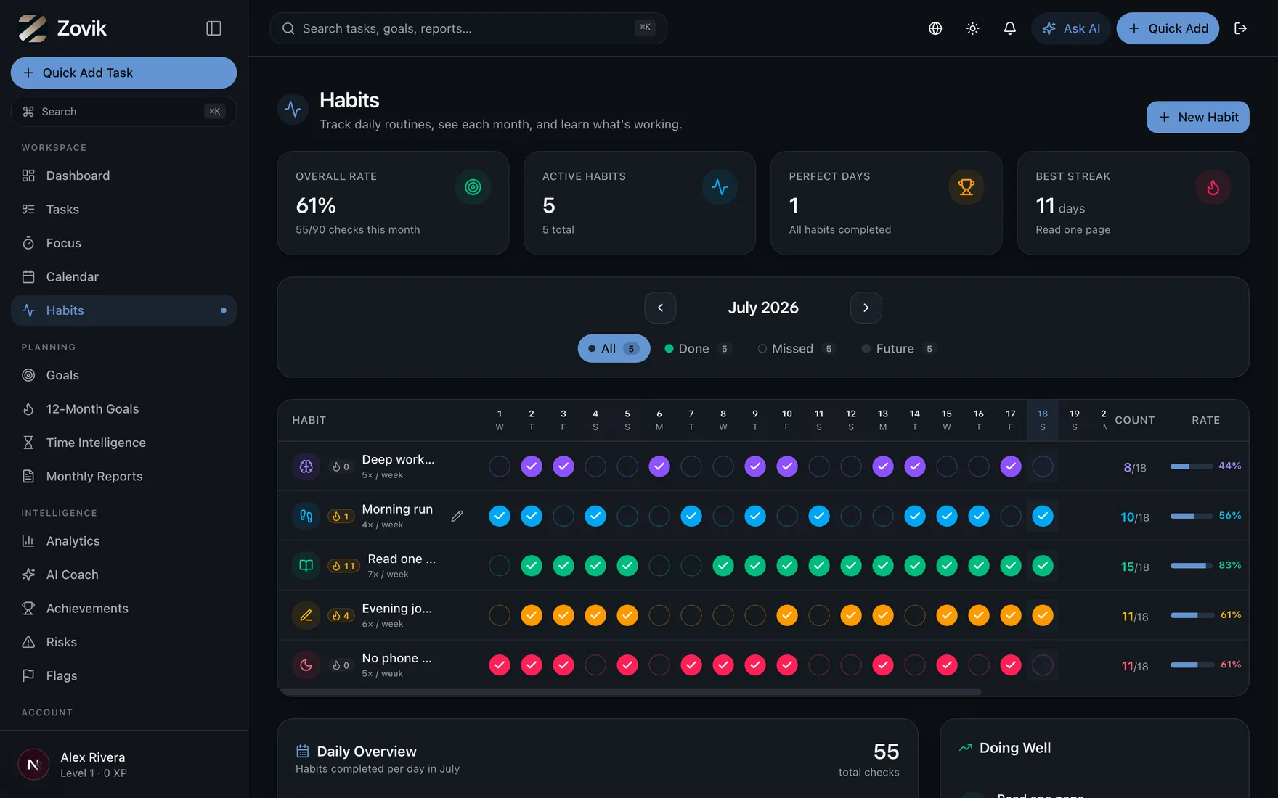The height and width of the screenshot is (798, 1278).
Task: Toggle Evening journal check for day 9
Action: coord(755,615)
